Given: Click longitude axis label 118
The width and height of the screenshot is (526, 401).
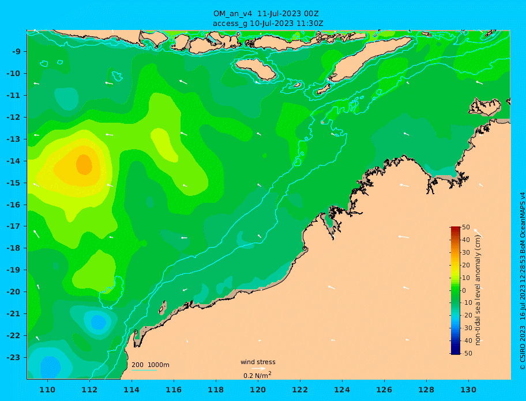Looking at the screenshot, I should (x=216, y=390).
